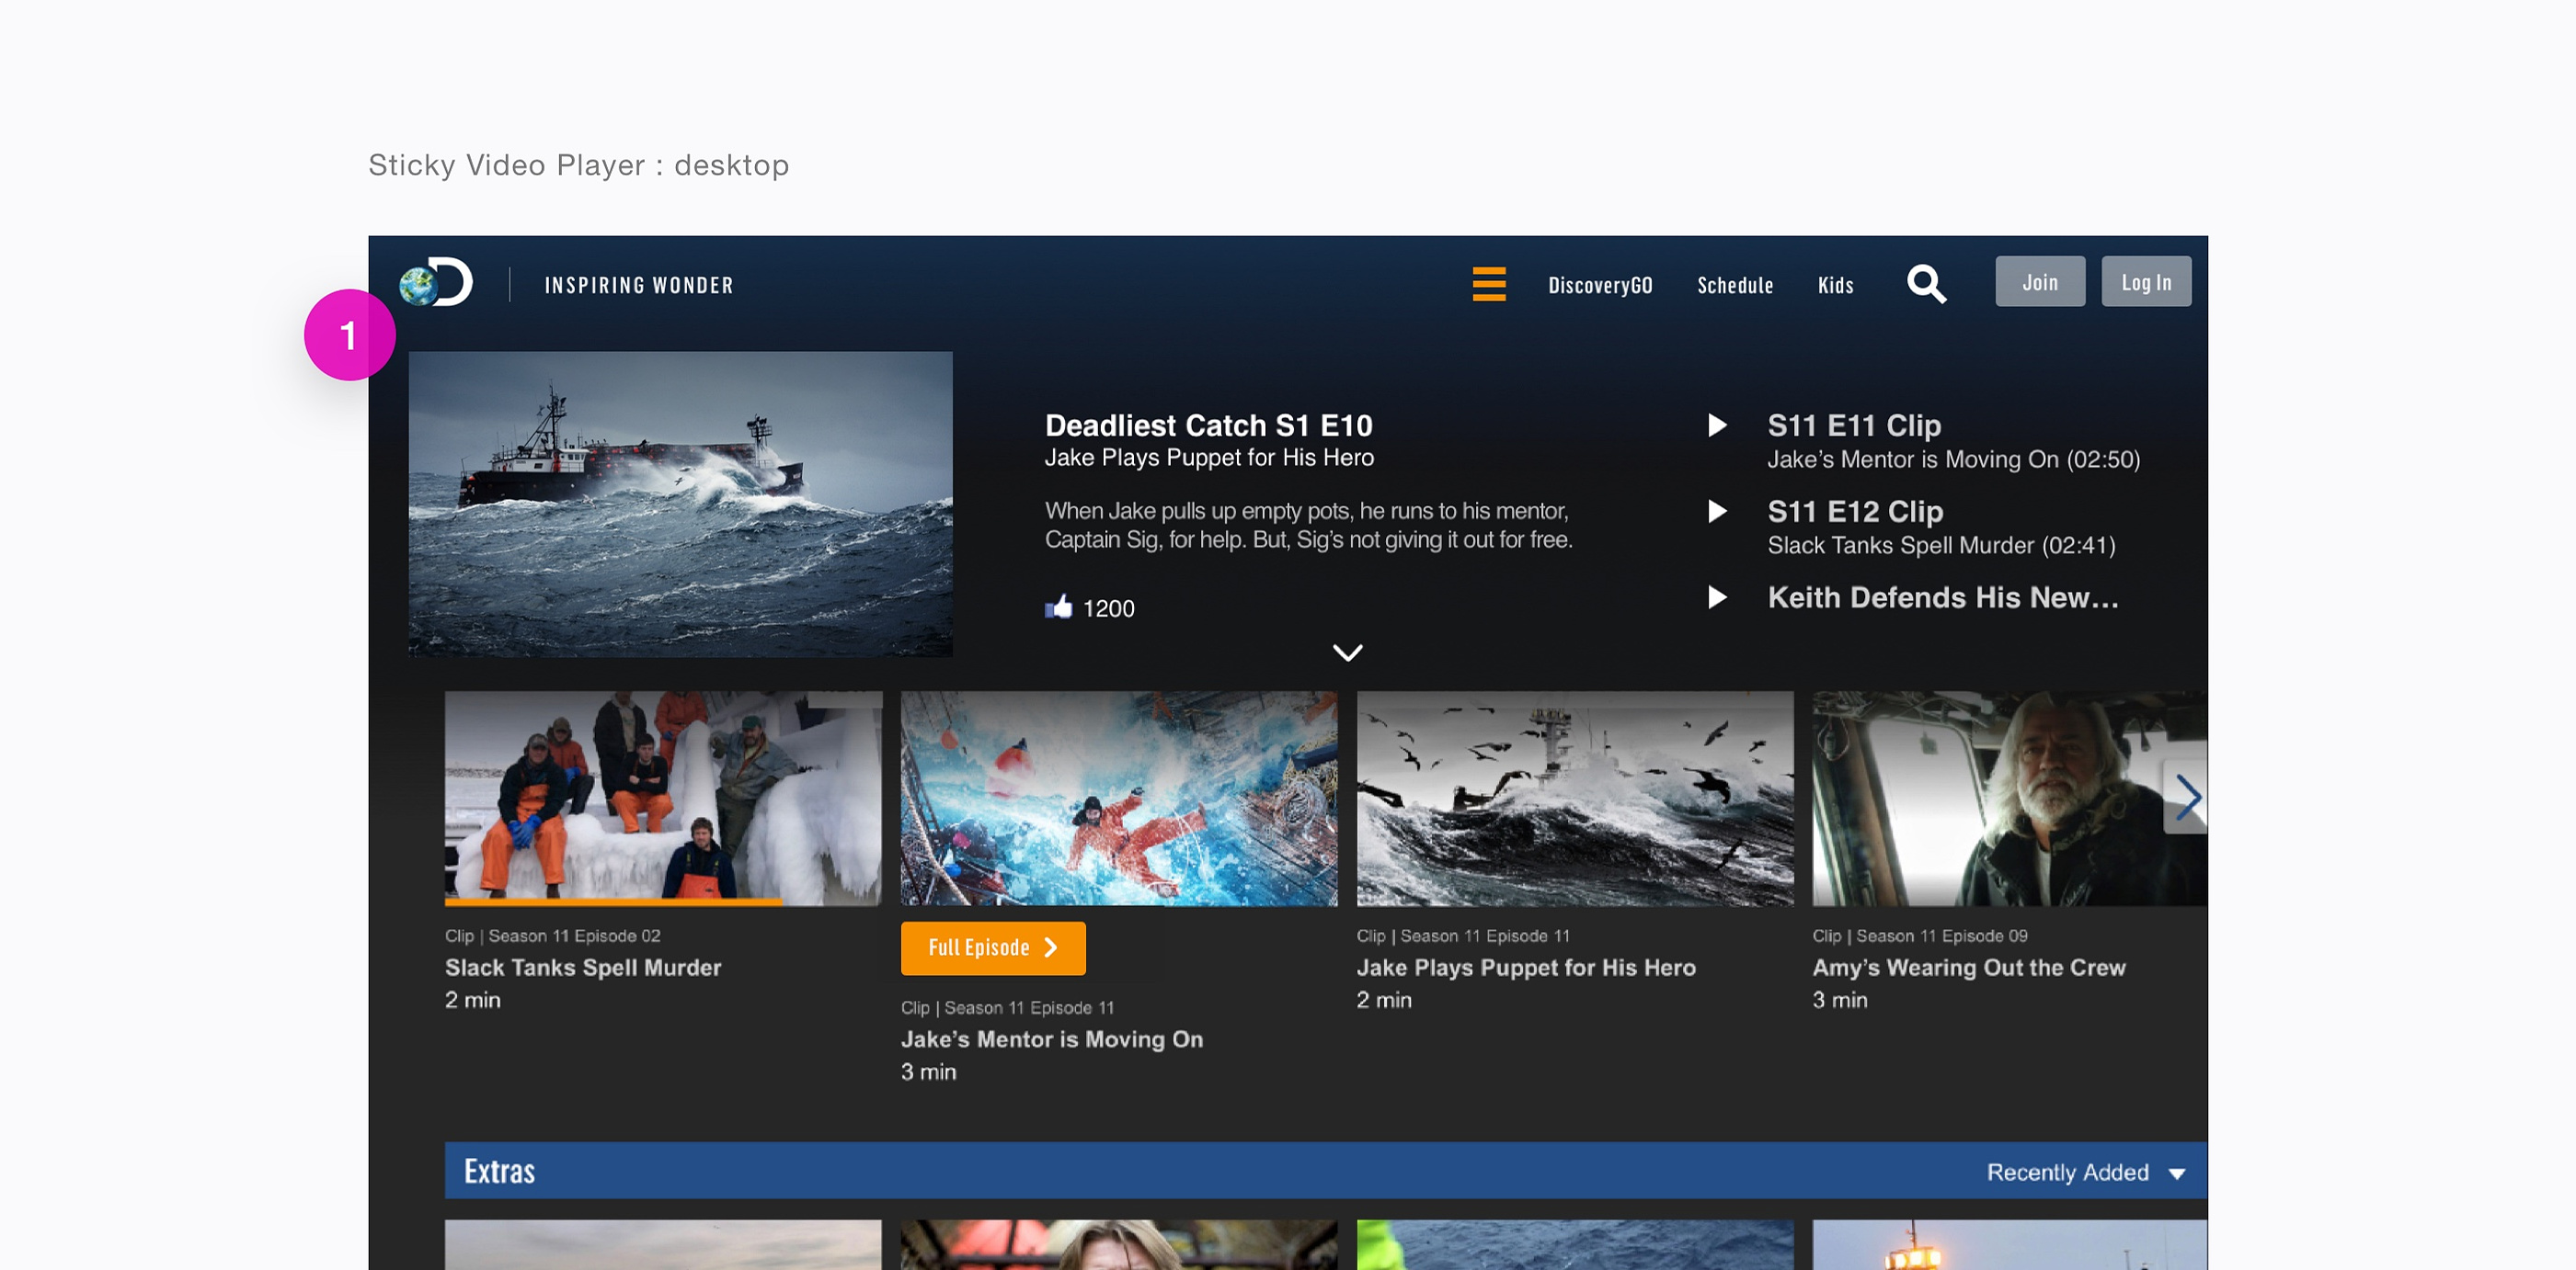The height and width of the screenshot is (1270, 2576).
Task: Go to DiscoveryGO
Action: (1600, 286)
